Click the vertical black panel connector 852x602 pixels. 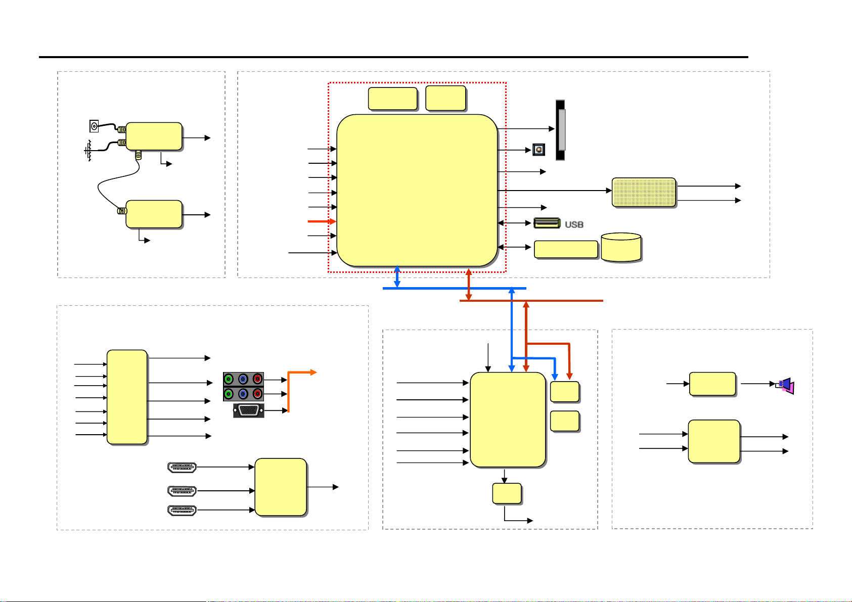click(x=560, y=130)
